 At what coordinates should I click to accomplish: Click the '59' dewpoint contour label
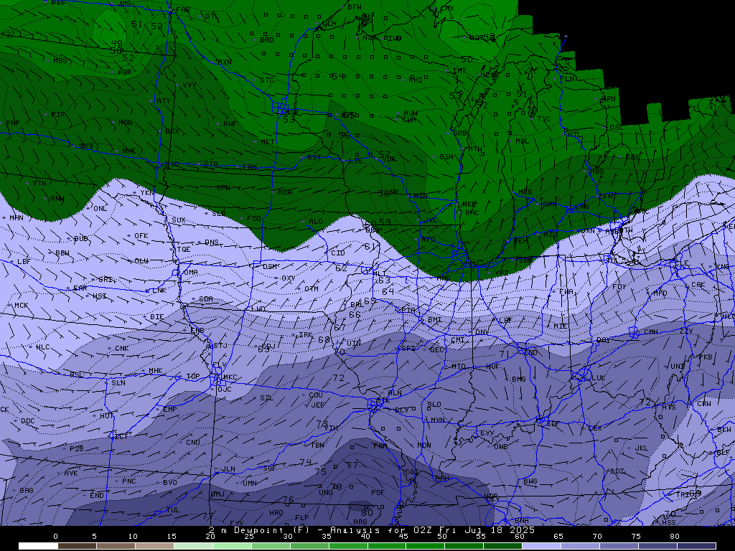[385, 222]
